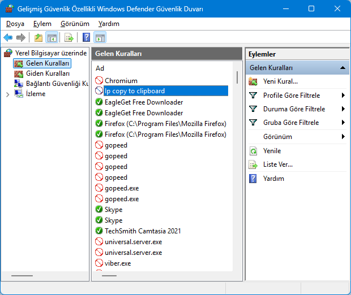Click the Forward arrow toolbar icon
Viewport: 351px width, 295px height.
click(21, 37)
